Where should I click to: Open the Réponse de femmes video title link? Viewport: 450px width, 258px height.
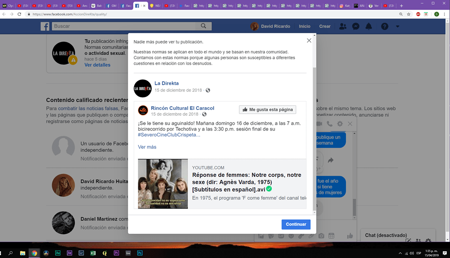[246, 182]
